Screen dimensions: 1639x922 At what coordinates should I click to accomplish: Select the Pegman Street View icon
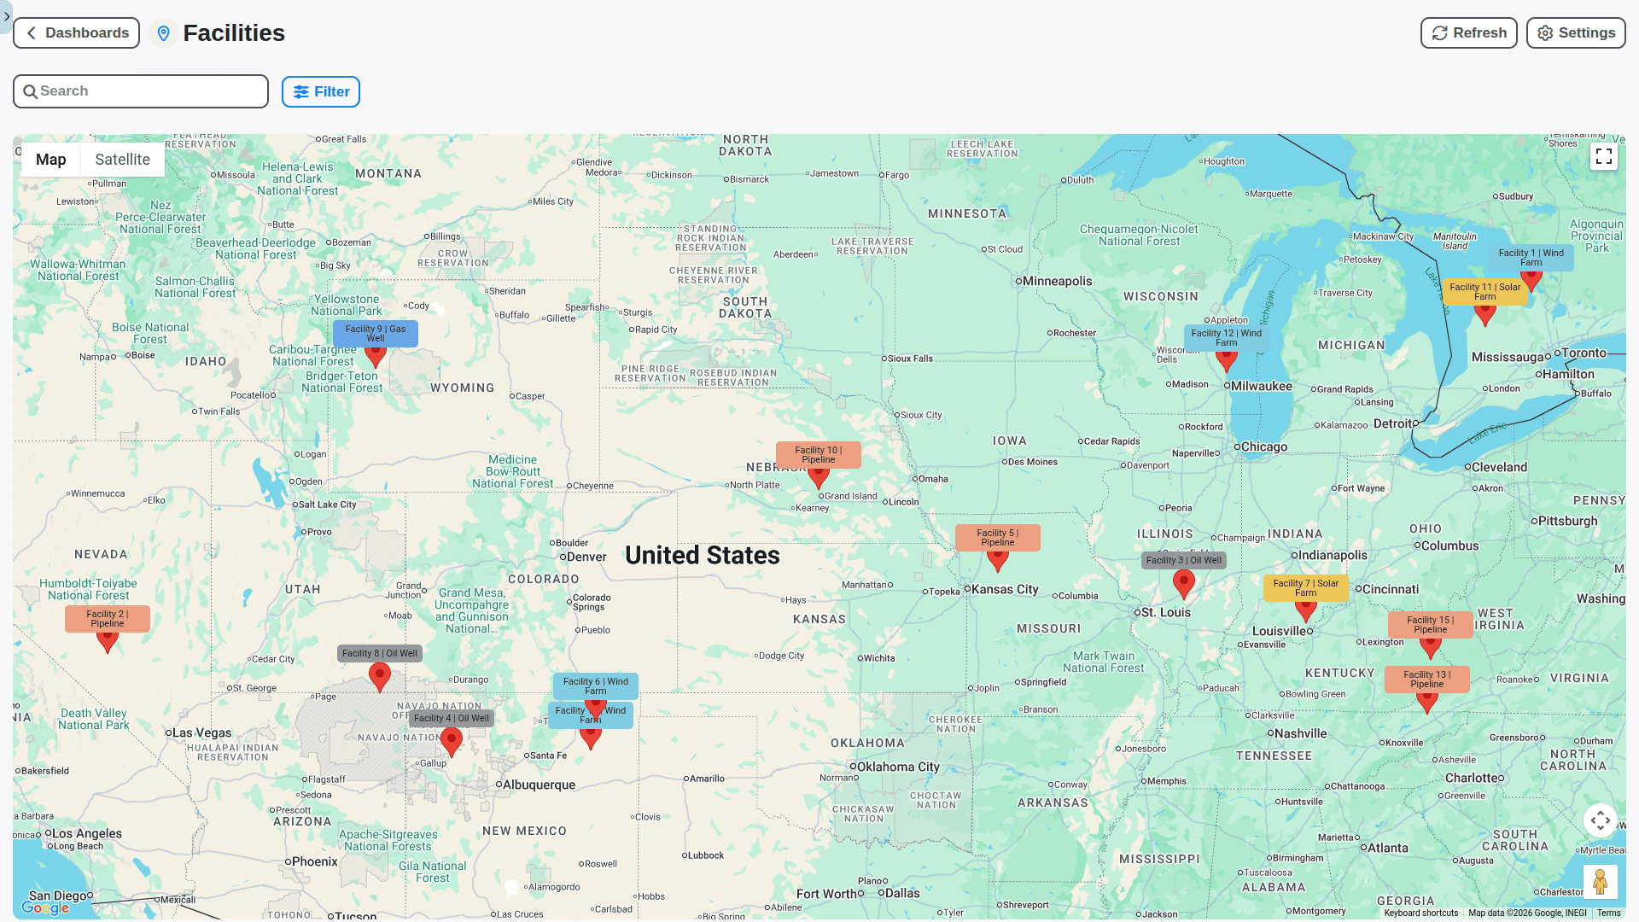tap(1601, 880)
